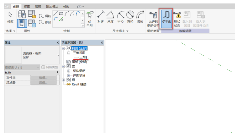Select the 优弓形 major segment tool

click(x=89, y=18)
